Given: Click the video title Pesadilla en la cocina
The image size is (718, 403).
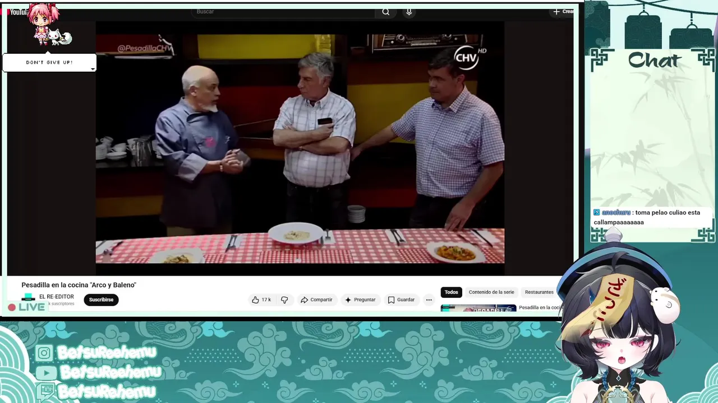Looking at the screenshot, I should coord(79,285).
